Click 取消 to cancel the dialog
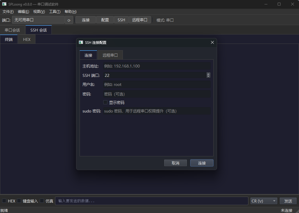This screenshot has width=299, height=213. pos(176,163)
